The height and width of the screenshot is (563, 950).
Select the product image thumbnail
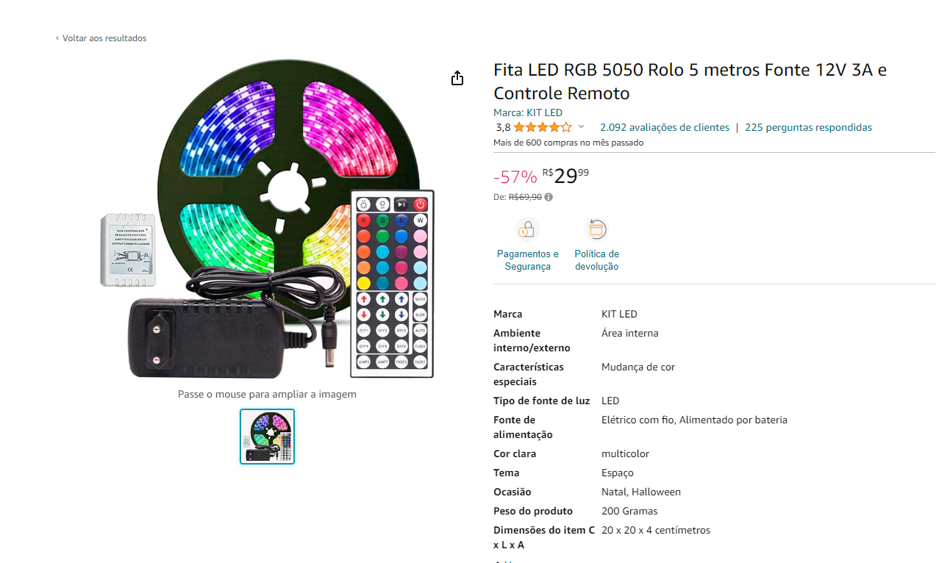click(x=267, y=437)
